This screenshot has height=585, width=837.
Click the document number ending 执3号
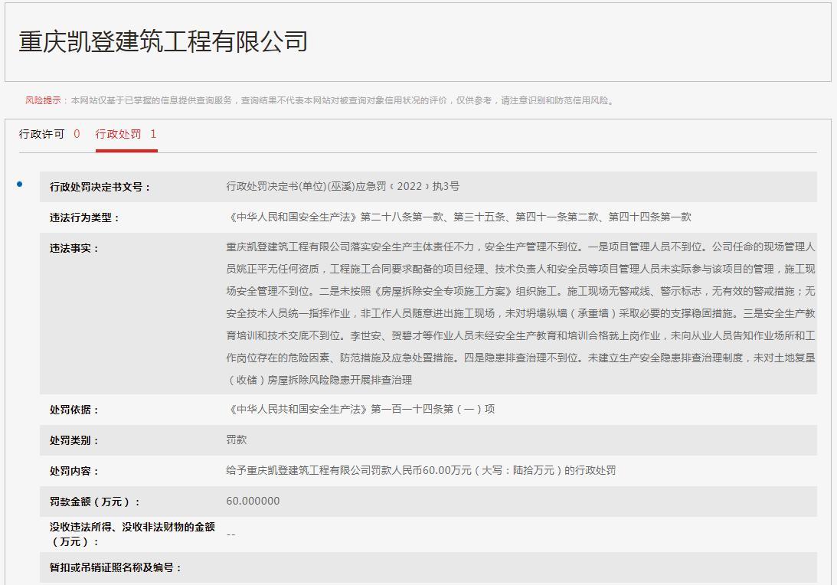coord(343,186)
